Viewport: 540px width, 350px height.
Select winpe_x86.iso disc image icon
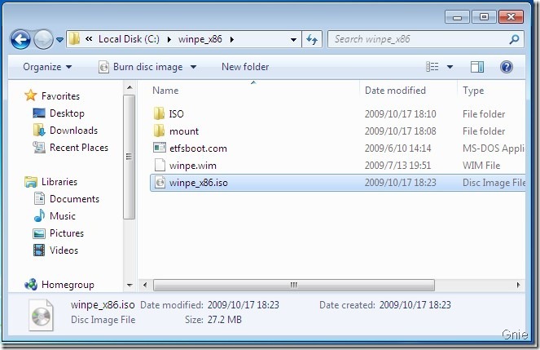coord(160,182)
